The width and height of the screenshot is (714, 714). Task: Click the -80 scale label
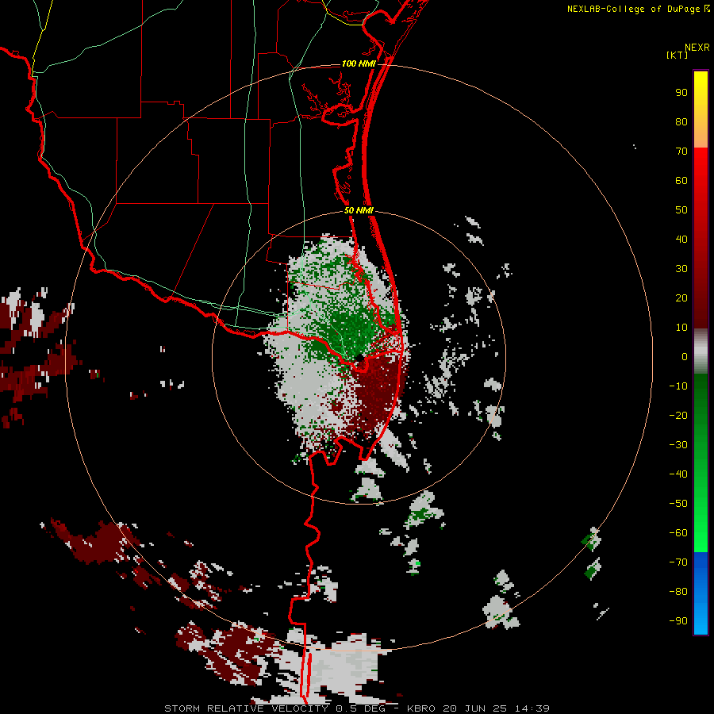[678, 592]
